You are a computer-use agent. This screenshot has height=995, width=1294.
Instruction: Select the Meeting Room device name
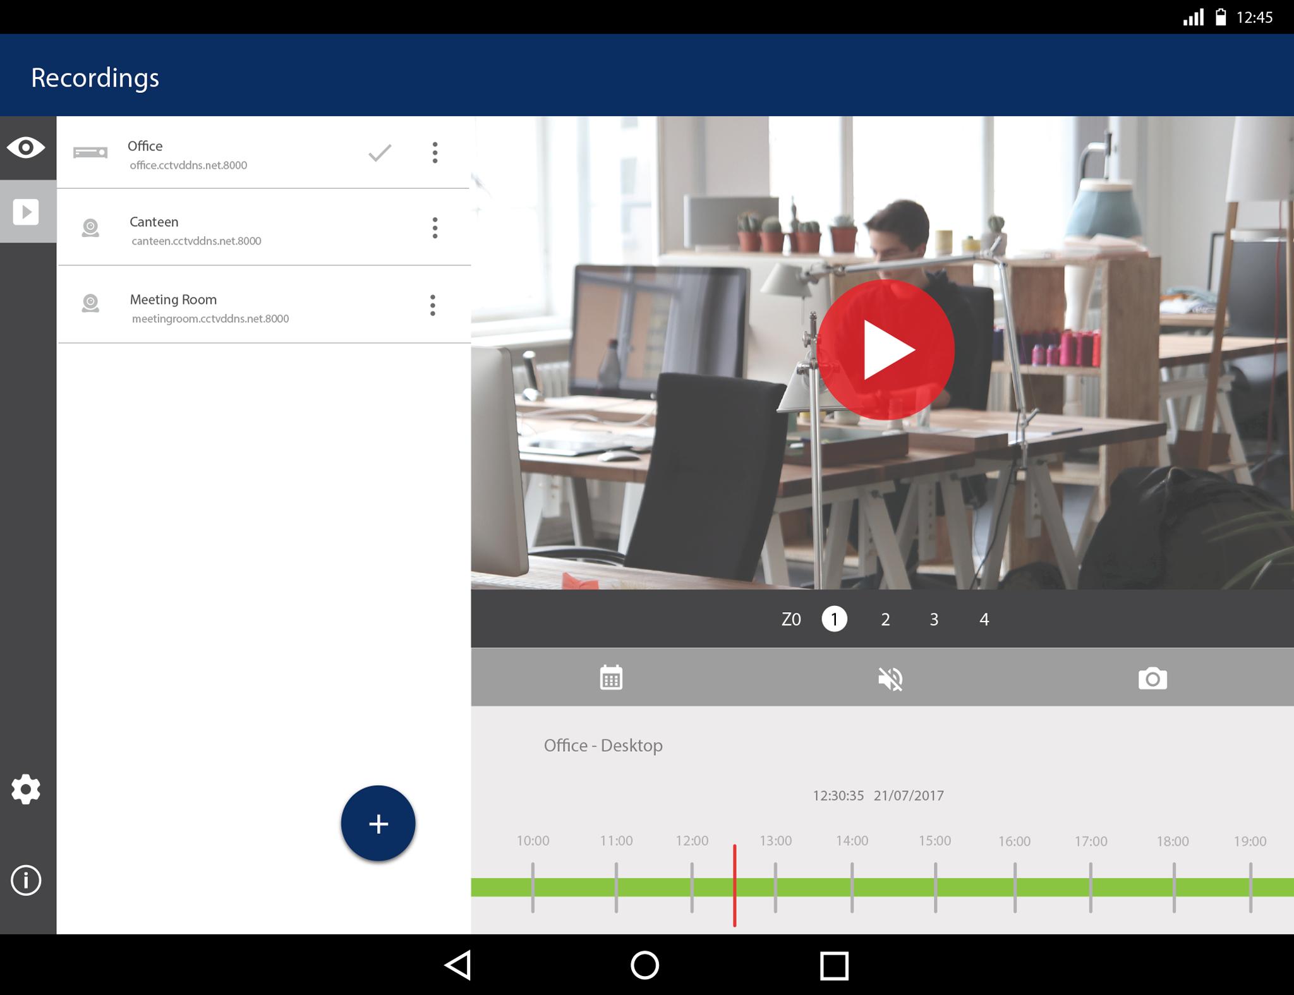[x=173, y=299]
